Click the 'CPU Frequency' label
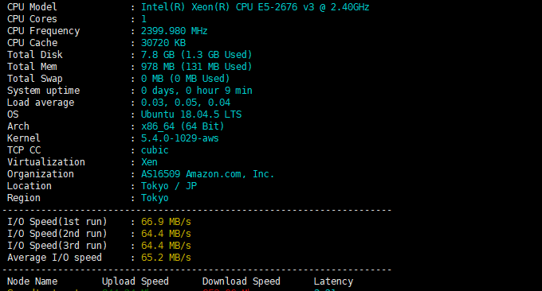This screenshot has width=542, height=291. tap(44, 31)
